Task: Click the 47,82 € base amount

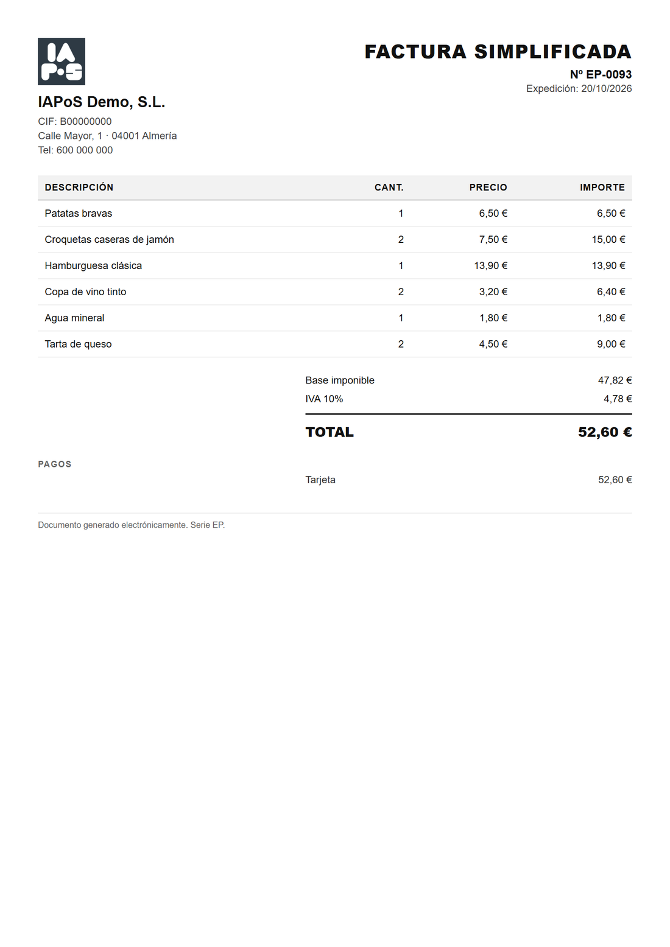Action: 615,380
